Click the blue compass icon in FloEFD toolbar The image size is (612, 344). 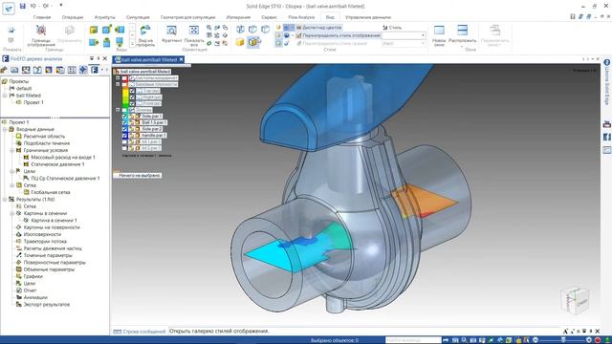coord(83,70)
